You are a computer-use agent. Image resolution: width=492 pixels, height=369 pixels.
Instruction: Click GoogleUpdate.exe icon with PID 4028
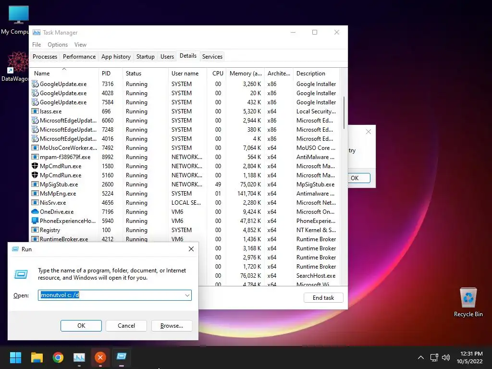(35, 93)
